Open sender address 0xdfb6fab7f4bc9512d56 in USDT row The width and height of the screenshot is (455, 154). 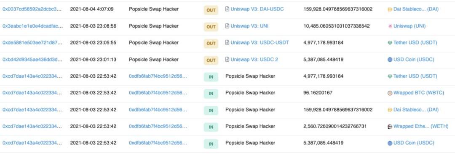tap(158, 76)
